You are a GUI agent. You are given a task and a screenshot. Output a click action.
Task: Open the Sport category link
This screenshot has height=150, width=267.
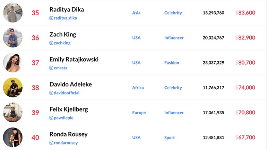[170, 138]
